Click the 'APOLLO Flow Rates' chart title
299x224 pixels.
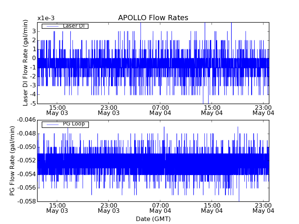click(153, 18)
